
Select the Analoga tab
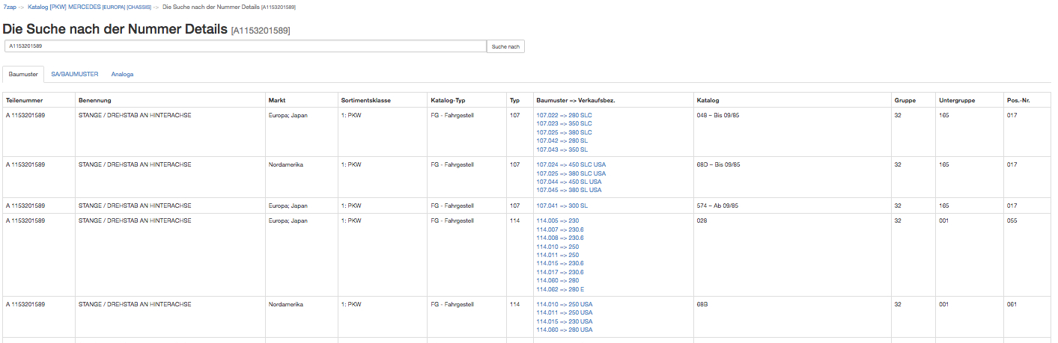pyautogui.click(x=122, y=74)
